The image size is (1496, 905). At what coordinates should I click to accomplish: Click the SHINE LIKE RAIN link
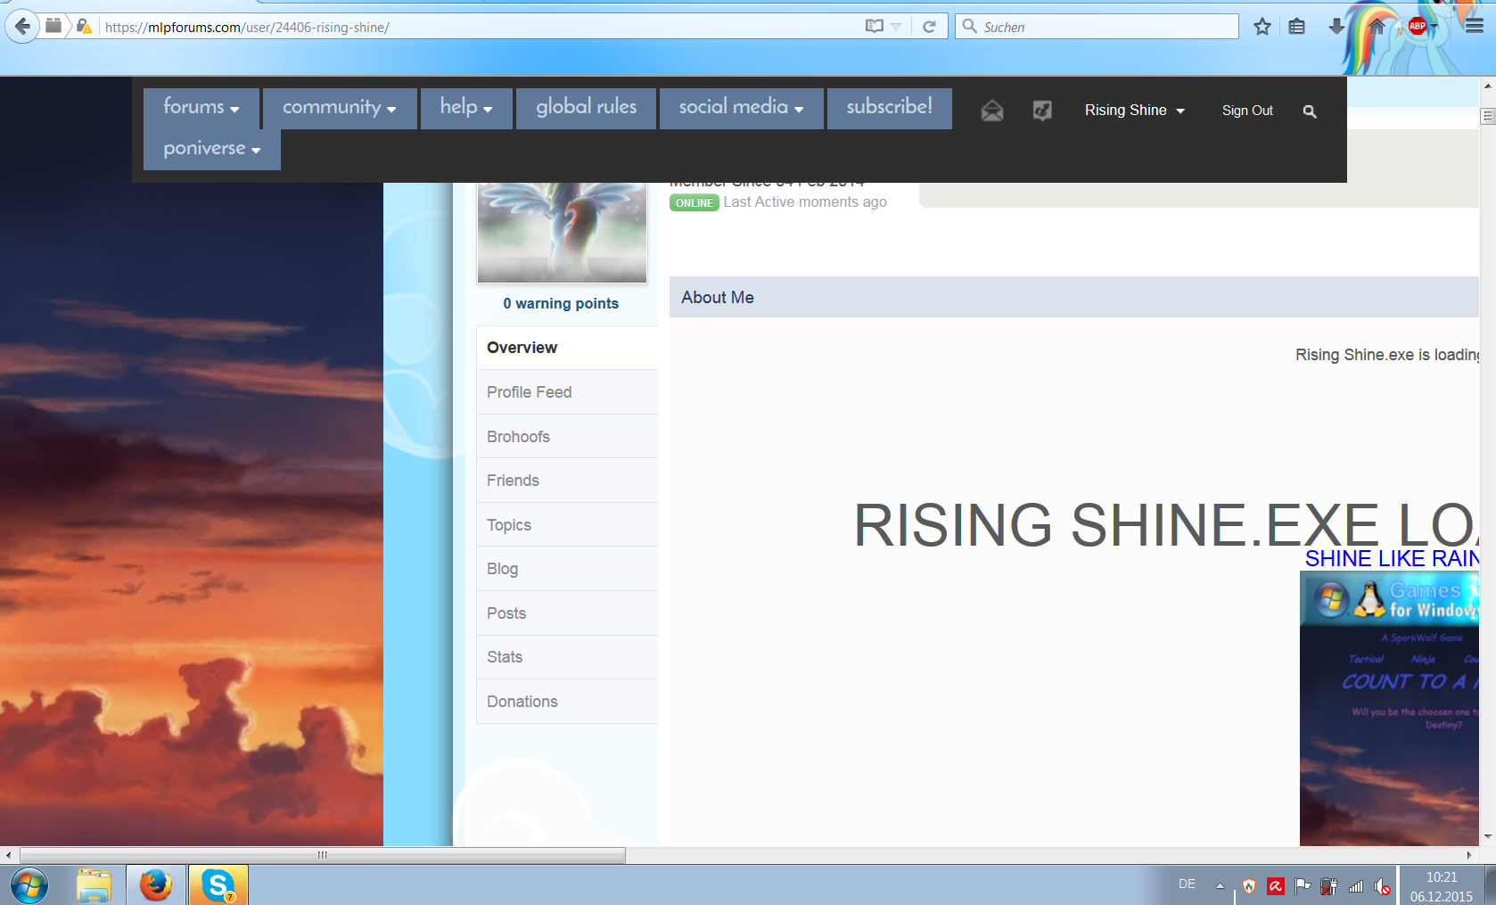[x=1392, y=559]
